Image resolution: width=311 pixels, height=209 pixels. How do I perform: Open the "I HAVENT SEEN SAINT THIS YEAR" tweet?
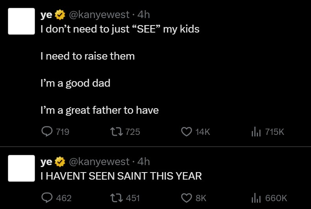[x=121, y=176]
